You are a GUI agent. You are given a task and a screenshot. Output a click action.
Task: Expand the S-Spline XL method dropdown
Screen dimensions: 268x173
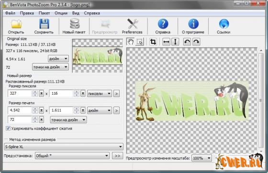coord(64,147)
